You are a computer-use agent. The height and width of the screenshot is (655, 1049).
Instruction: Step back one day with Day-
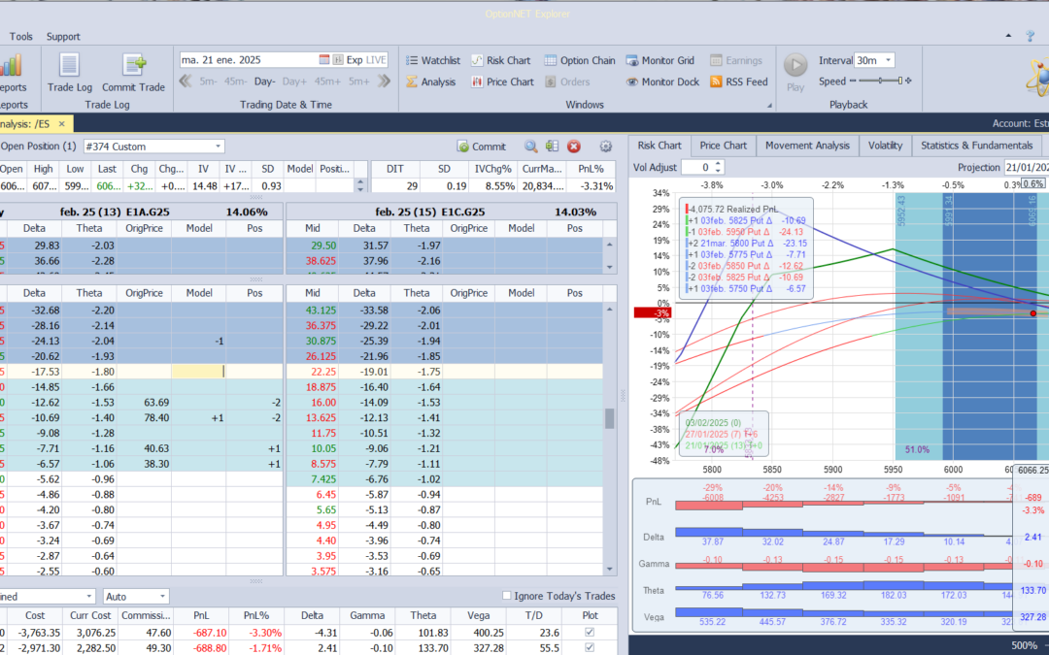264,82
